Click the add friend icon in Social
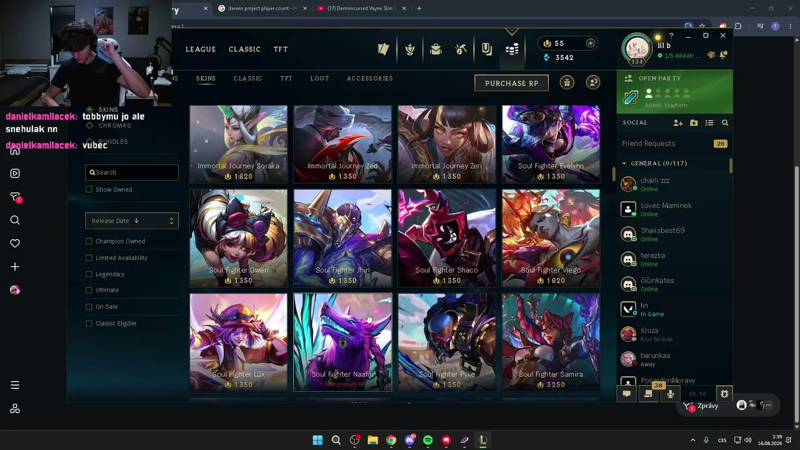This screenshot has height=450, width=800. point(678,123)
